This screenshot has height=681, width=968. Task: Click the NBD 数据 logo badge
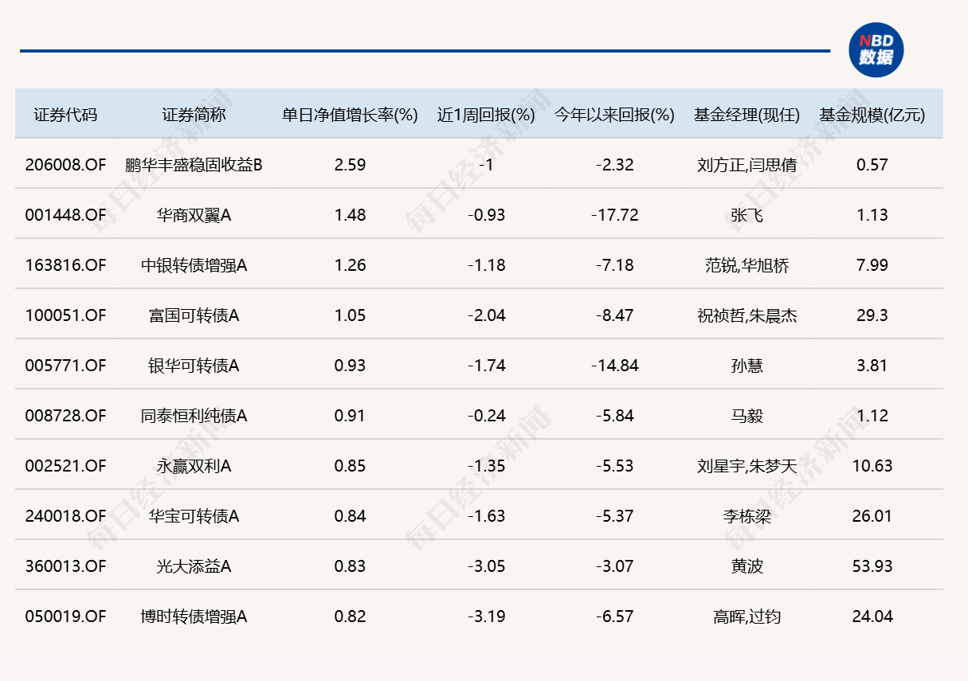(x=876, y=50)
